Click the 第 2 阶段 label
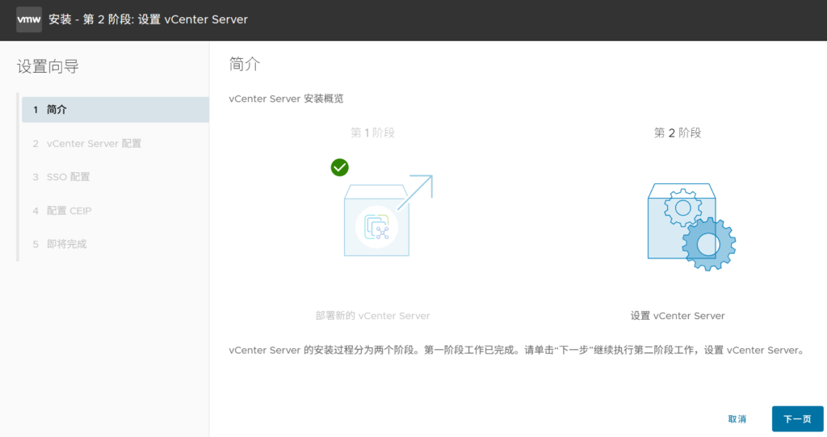This screenshot has height=437, width=827. (x=678, y=132)
